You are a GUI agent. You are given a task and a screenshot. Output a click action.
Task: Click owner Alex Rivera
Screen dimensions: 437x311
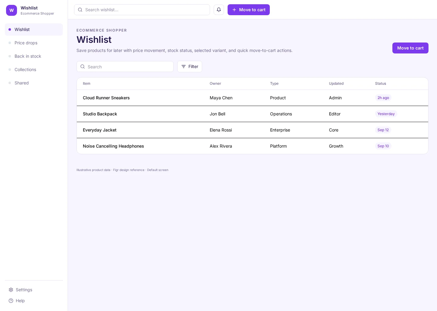(x=221, y=146)
